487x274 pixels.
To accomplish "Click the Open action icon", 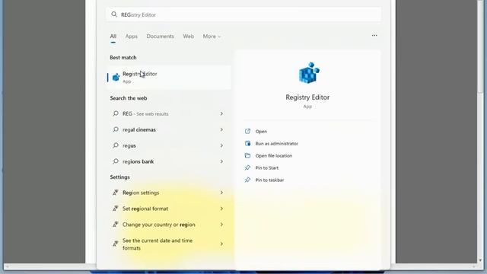I will click(x=247, y=131).
